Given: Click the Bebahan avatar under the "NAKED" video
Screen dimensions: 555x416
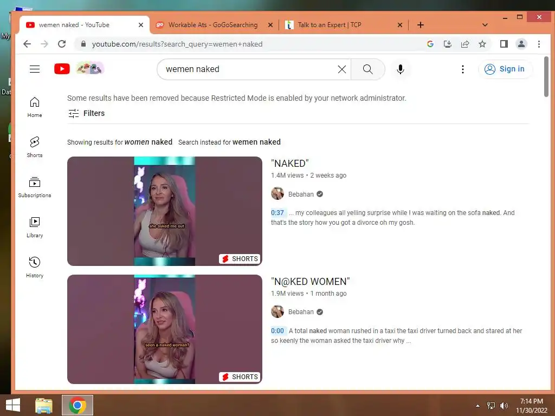Looking at the screenshot, I should [277, 194].
